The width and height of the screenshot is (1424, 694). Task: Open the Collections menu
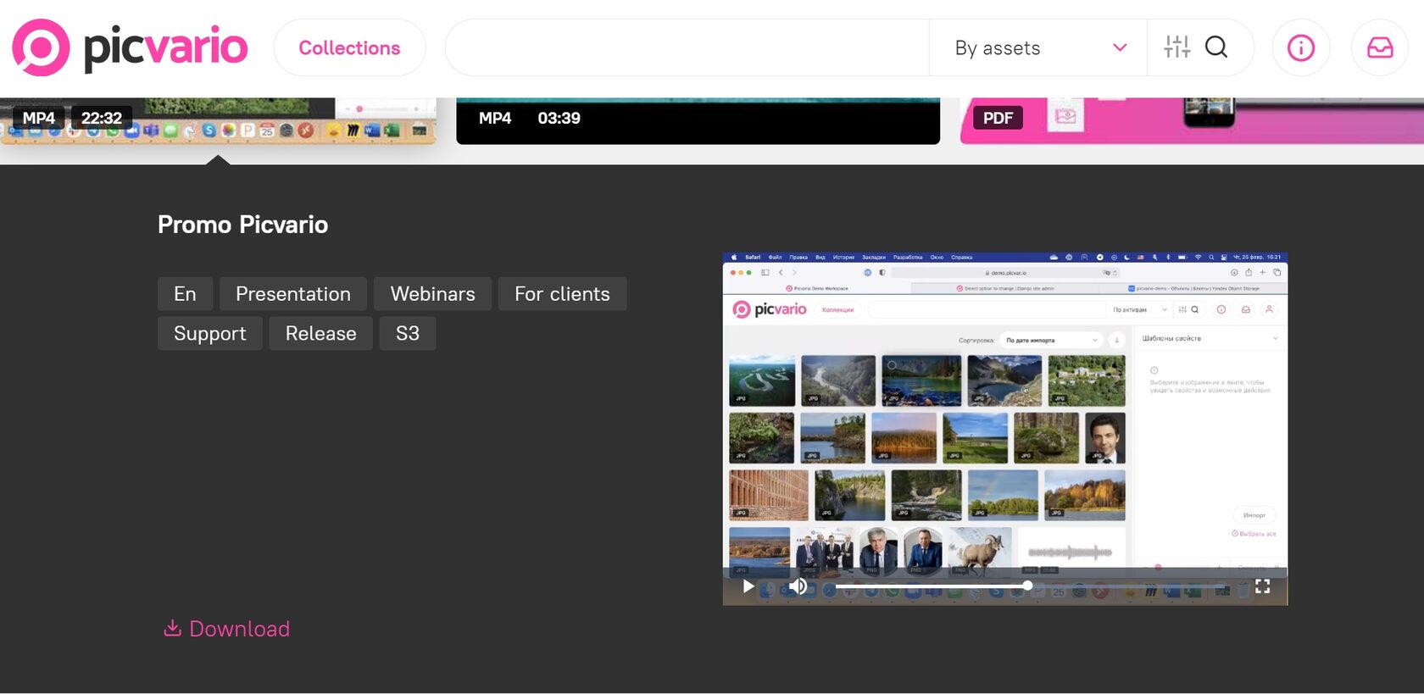349,48
